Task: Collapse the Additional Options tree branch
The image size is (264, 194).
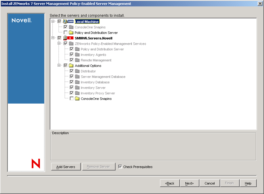Action: click(59, 66)
